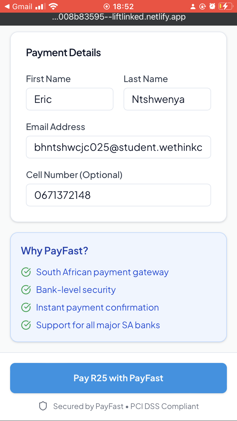Tap the shield icon near Secured by PayFast
This screenshot has height=421, width=237.
[43, 406]
